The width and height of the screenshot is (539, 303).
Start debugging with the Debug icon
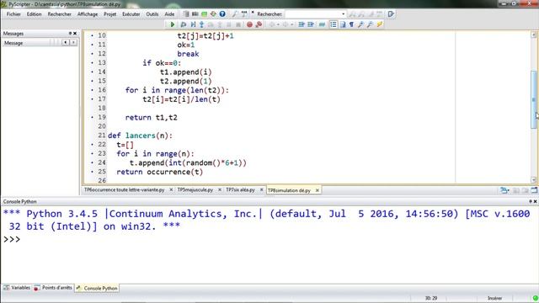click(x=184, y=24)
